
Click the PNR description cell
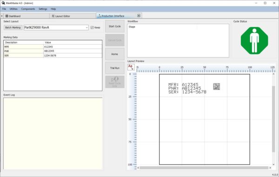tap(24, 51)
